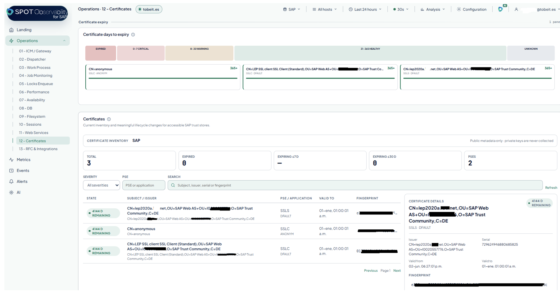The width and height of the screenshot is (560, 298).
Task: Click the Next pagination link
Action: click(397, 271)
